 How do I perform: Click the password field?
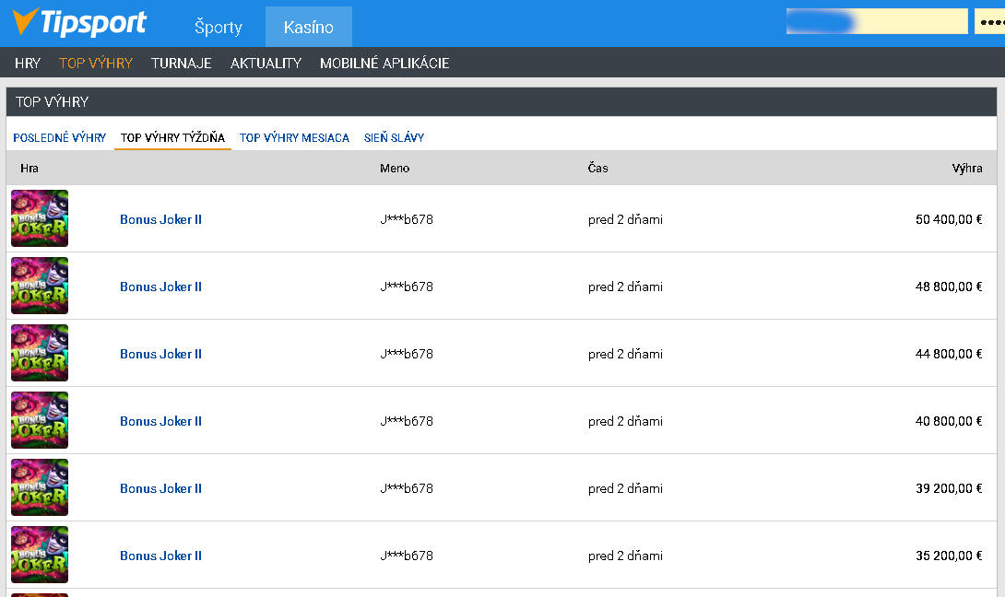click(989, 21)
